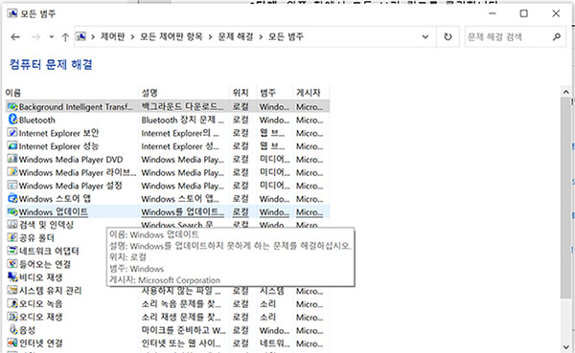The image size is (575, 353).
Task: Click the Windows 업데이트 troubleshooter icon
Action: (x=12, y=212)
